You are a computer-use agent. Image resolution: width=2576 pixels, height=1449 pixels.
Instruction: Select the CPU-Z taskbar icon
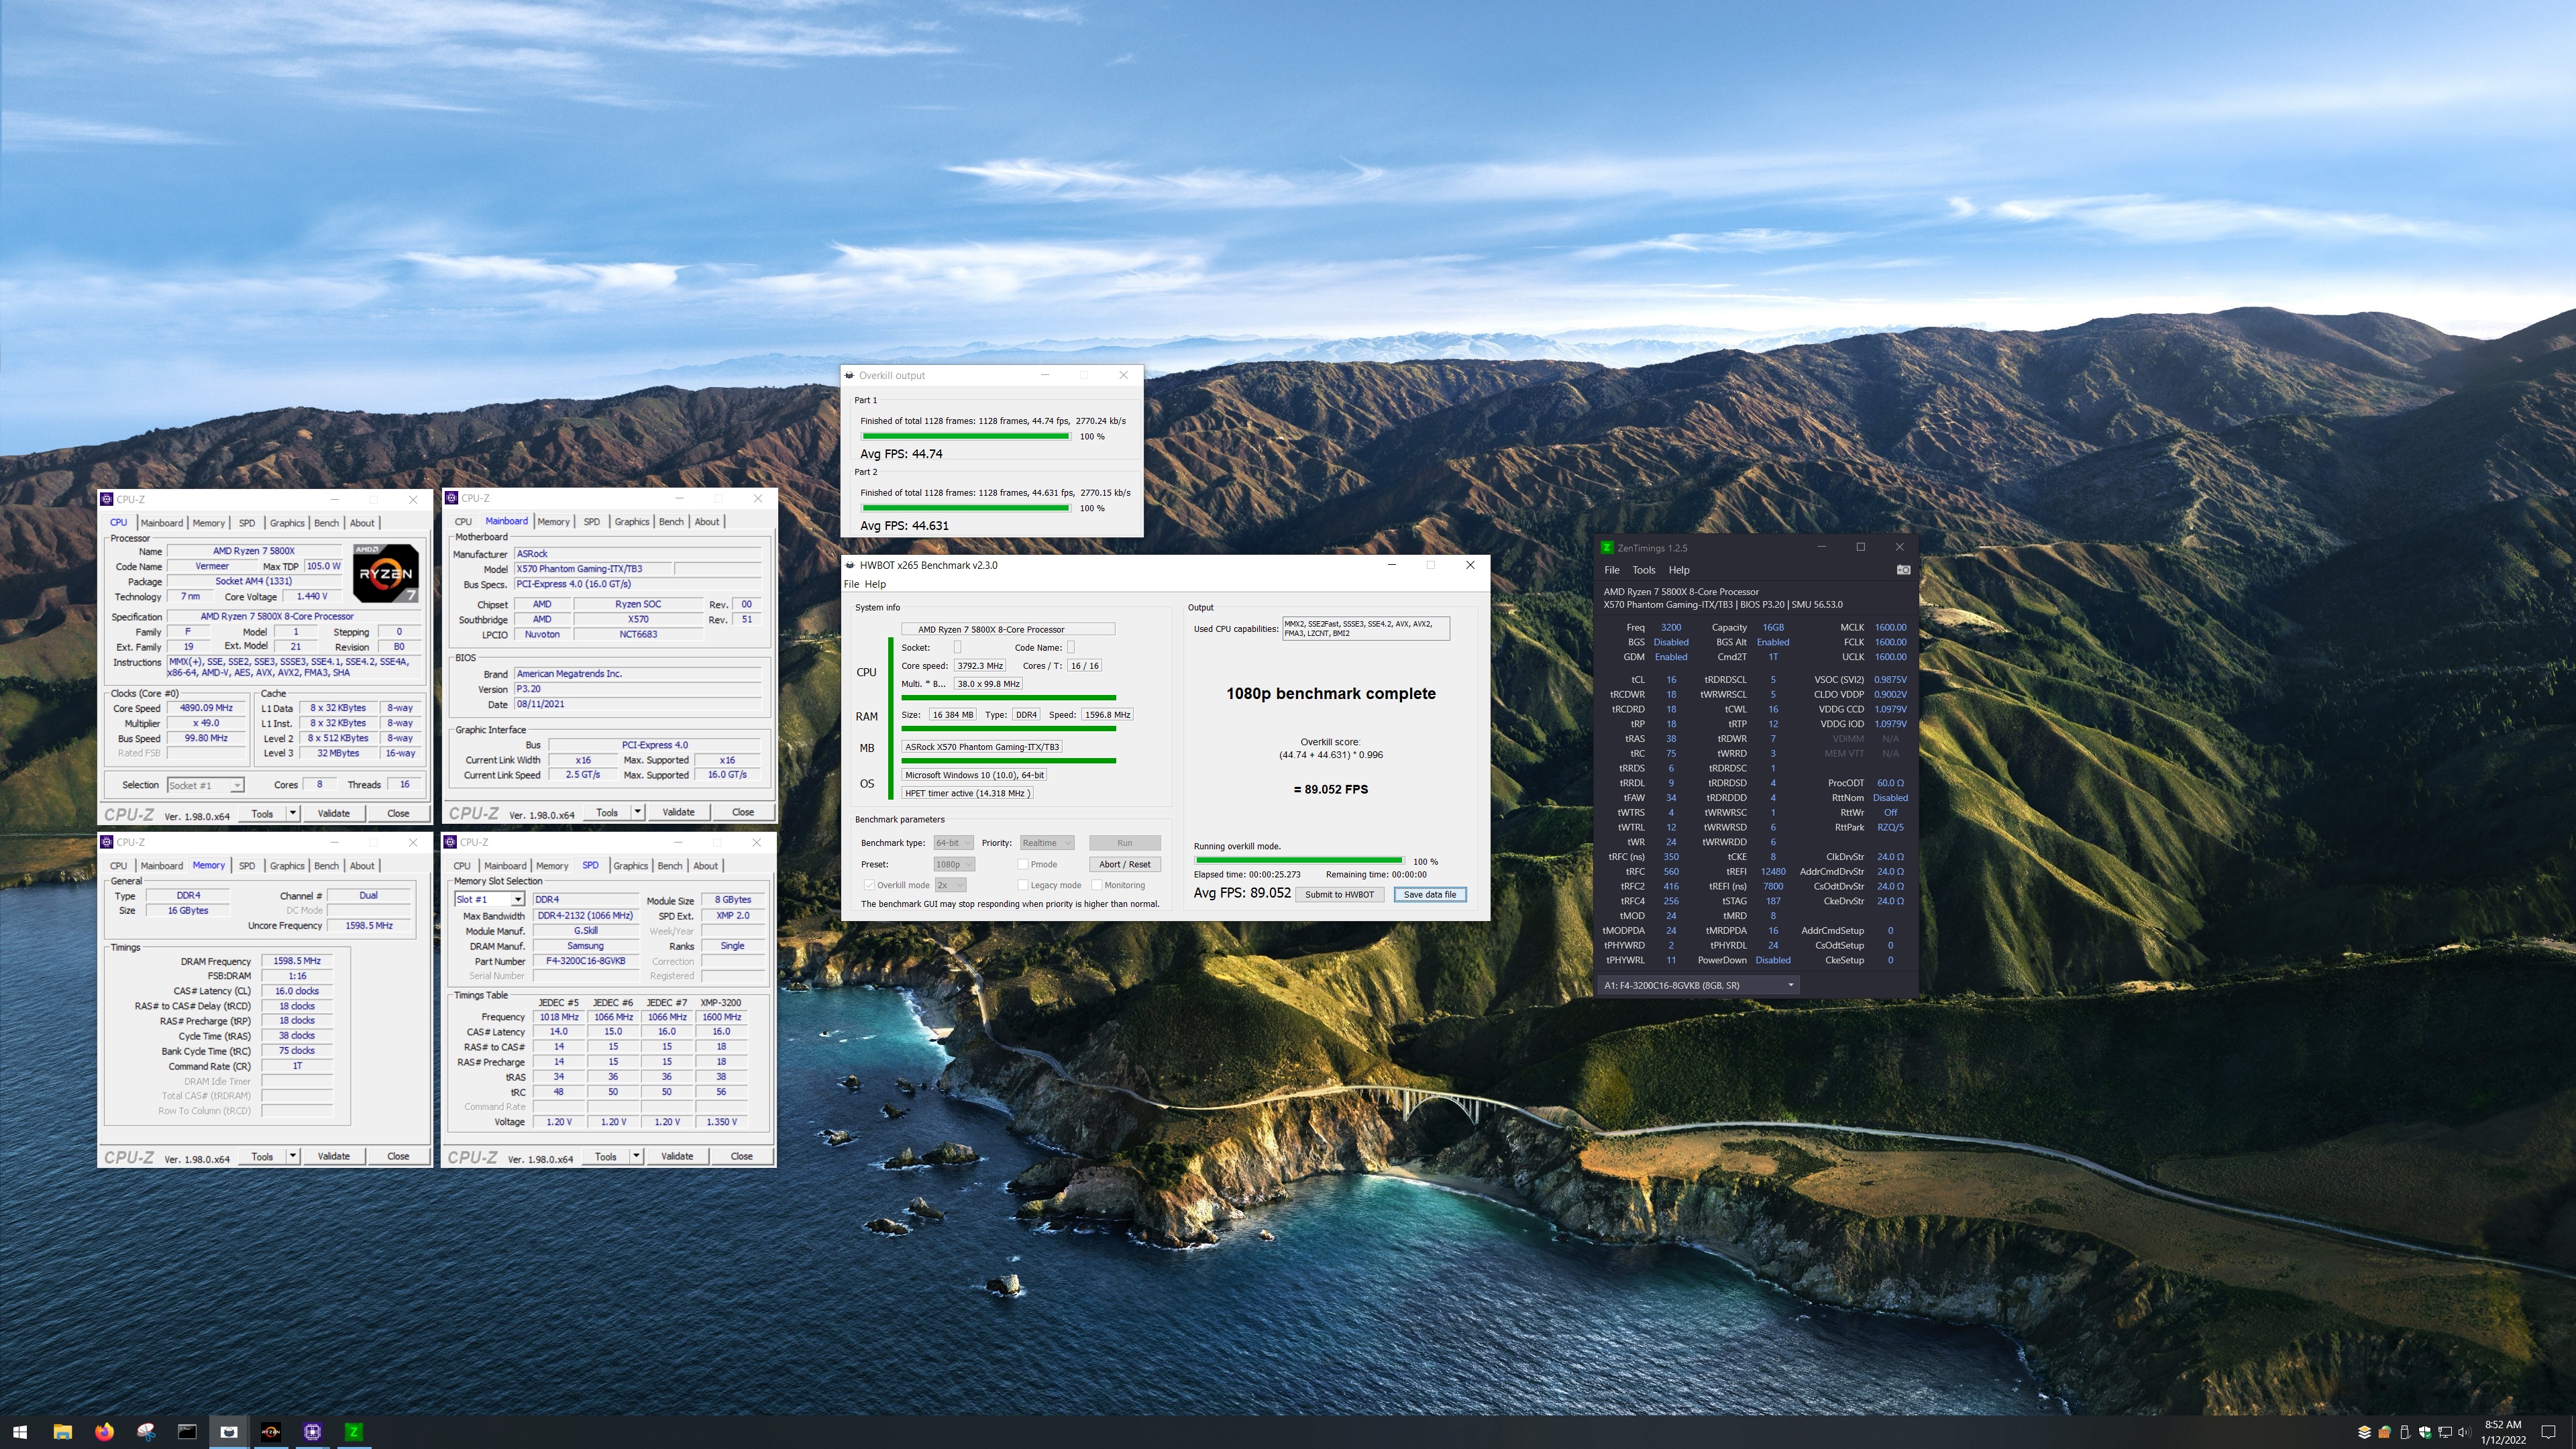[x=312, y=1431]
